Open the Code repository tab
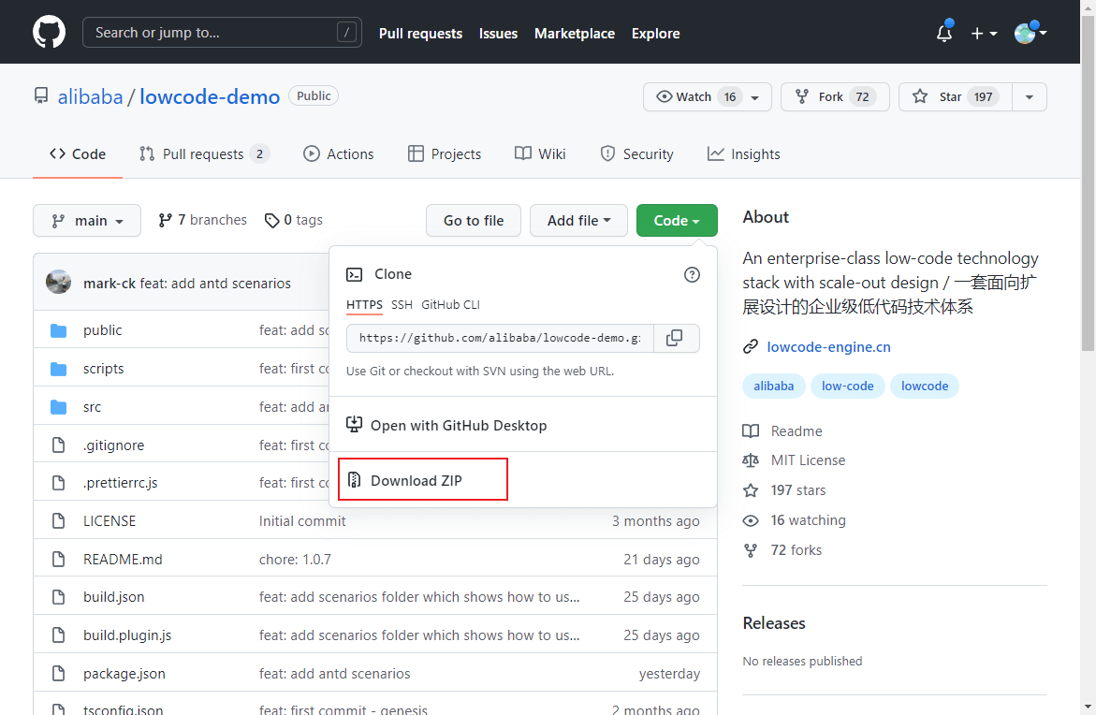 pyautogui.click(x=78, y=153)
